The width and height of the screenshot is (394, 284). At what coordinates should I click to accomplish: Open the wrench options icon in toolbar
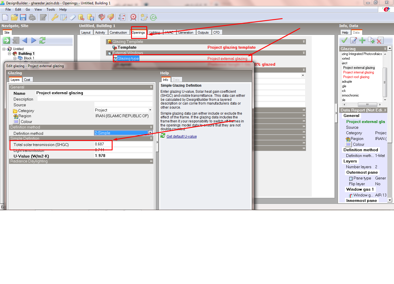click(55, 17)
